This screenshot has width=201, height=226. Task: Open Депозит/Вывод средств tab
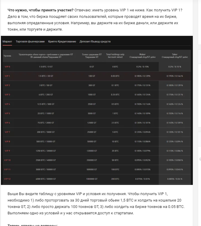point(95,41)
